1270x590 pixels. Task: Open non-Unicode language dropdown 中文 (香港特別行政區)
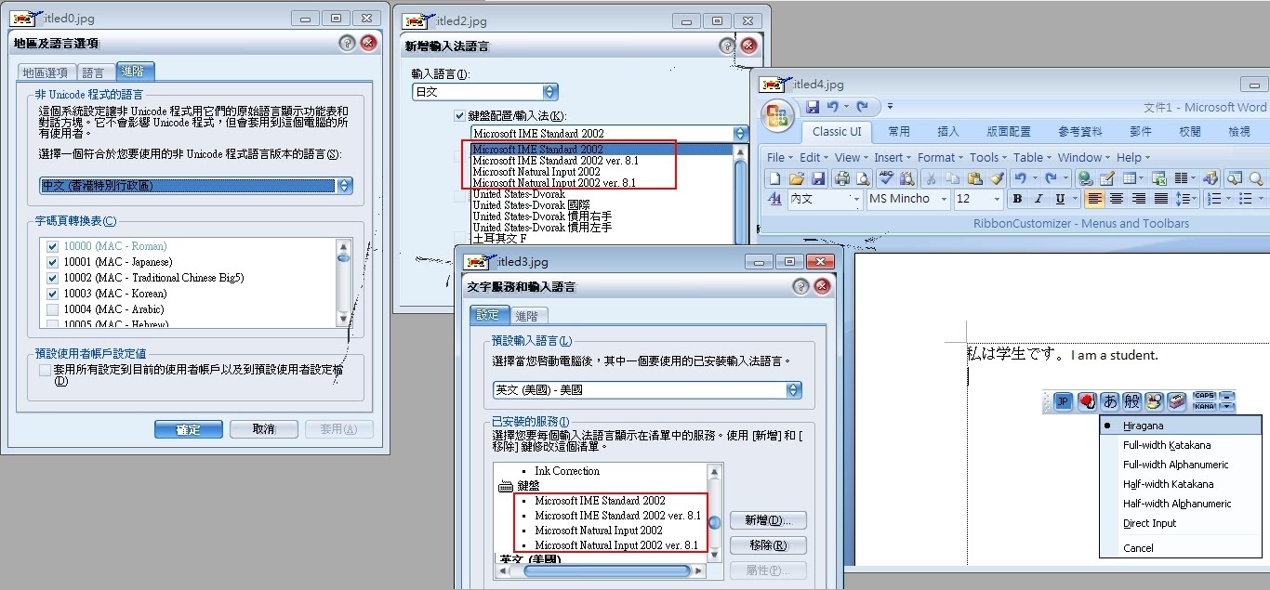click(196, 186)
